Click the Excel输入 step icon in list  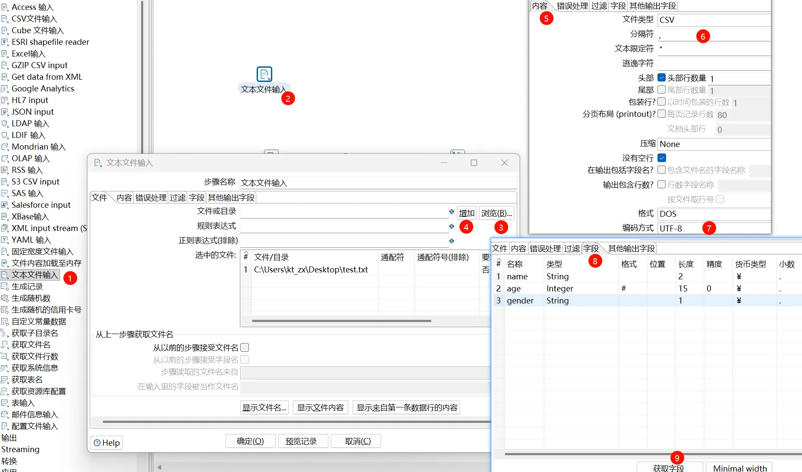(5, 54)
